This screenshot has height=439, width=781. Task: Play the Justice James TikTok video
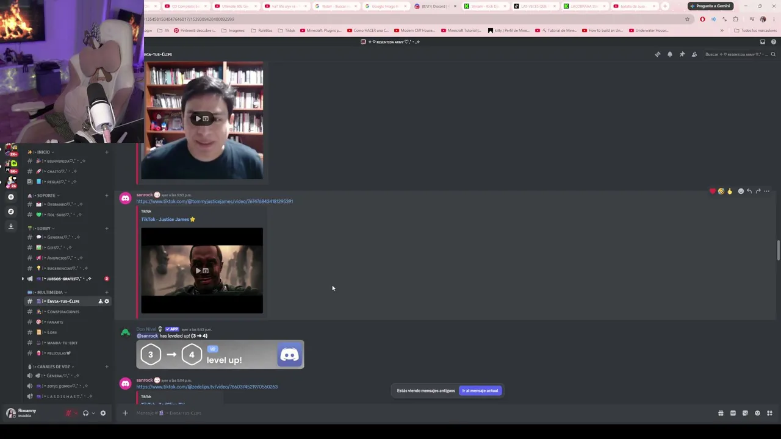tap(202, 271)
